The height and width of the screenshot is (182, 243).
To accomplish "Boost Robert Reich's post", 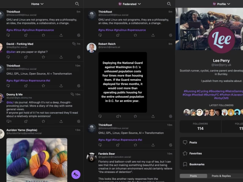I will (118, 116).
